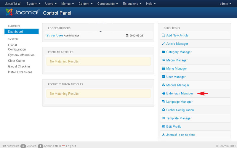This screenshot has height=148, width=237.
Task: Open the Extensions dropdown menu
Action: tap(132, 4)
